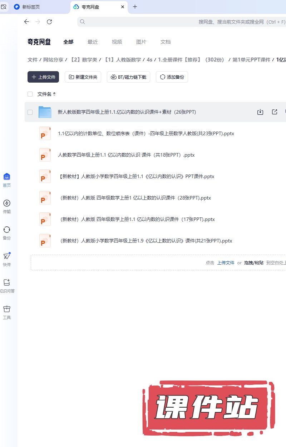The image size is (286, 447).
Task: Open the 快传 quick-send sidebar icon
Action: coord(6,256)
